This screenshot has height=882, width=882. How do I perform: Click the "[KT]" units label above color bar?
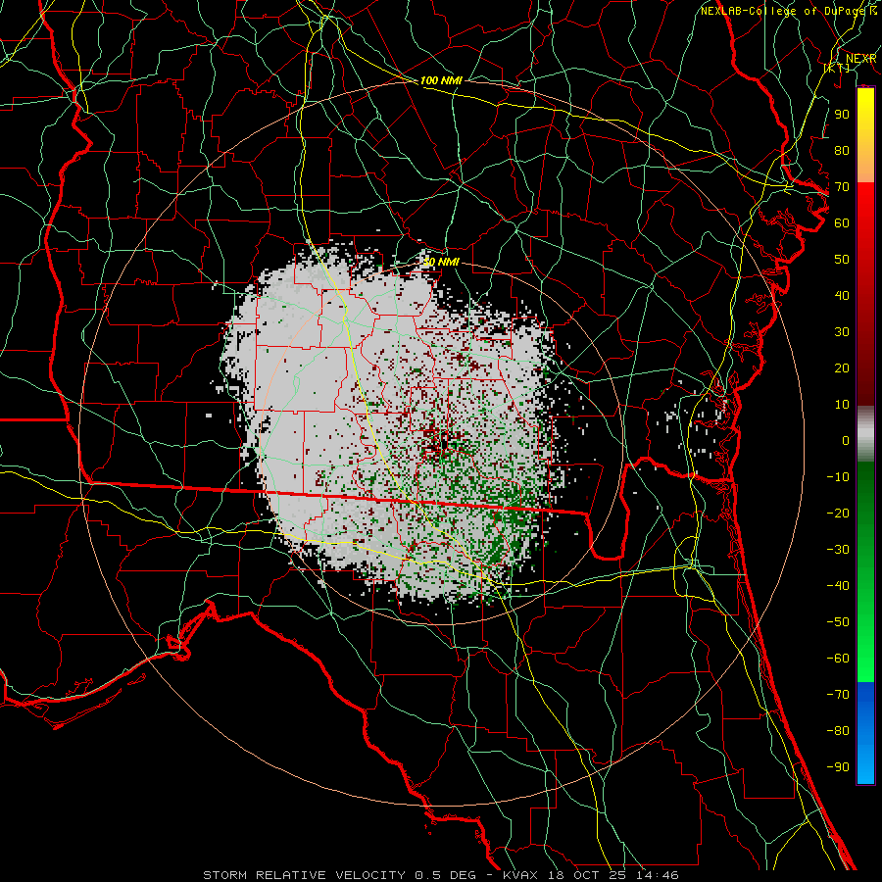pos(837,68)
